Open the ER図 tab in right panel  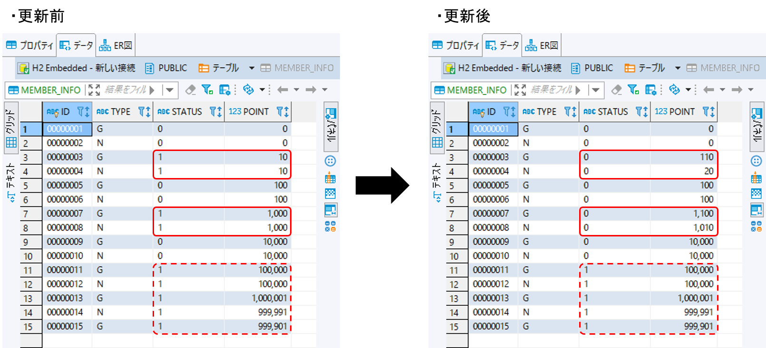[x=542, y=46]
